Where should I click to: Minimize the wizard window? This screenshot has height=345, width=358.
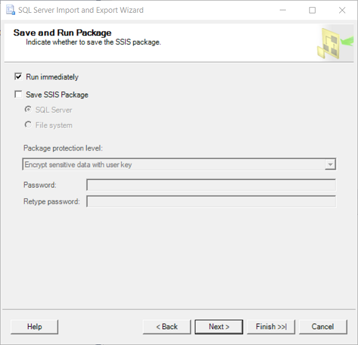tap(283, 10)
